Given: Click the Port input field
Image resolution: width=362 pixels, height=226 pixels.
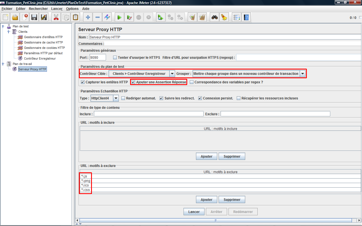Looking at the screenshot, I should tap(98, 58).
